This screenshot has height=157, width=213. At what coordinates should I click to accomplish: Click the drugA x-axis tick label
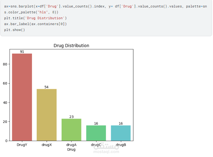click(x=71, y=145)
